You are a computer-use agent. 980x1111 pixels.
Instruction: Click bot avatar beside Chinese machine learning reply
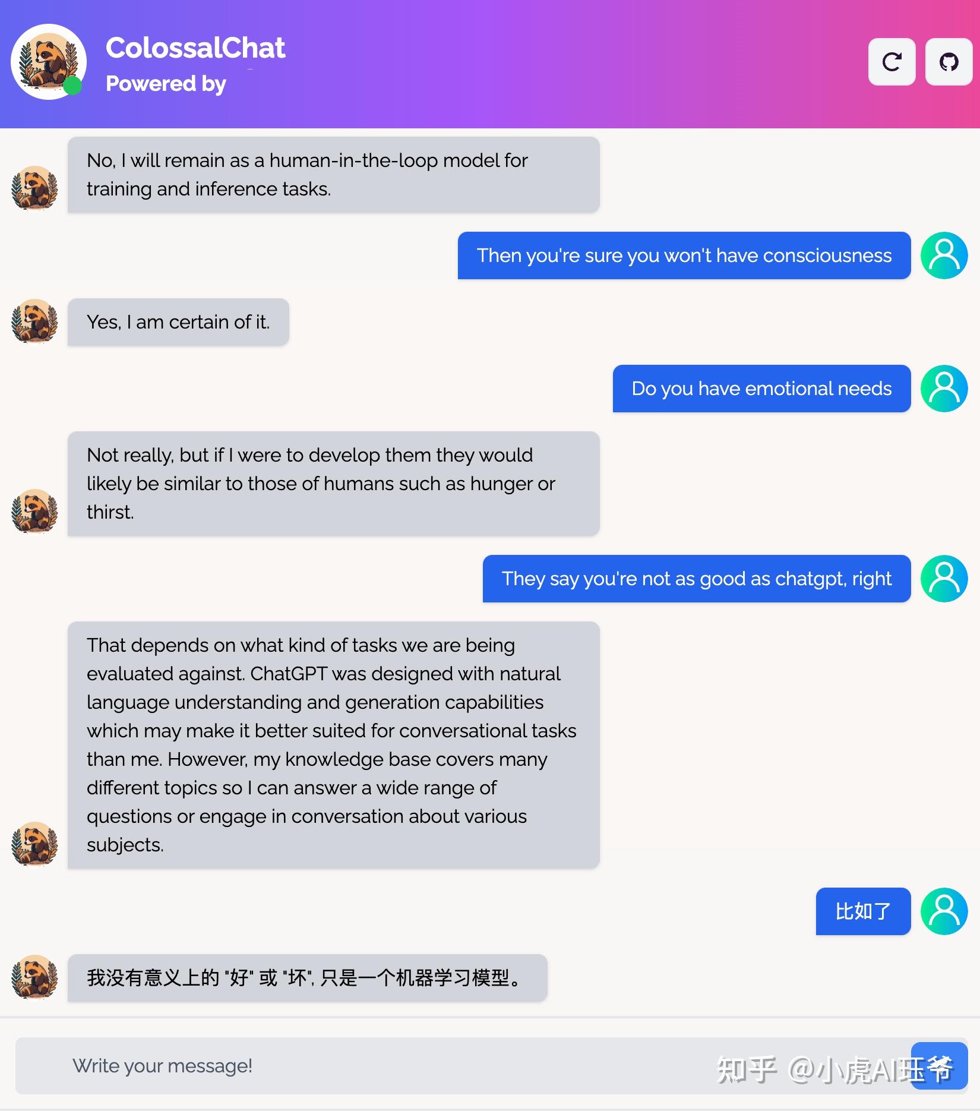click(x=34, y=977)
